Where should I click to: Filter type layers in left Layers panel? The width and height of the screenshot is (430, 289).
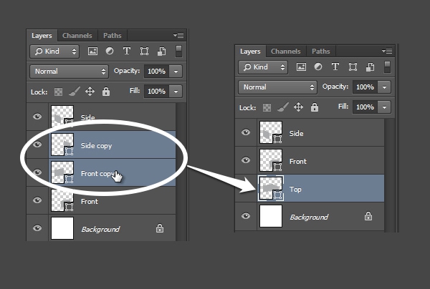click(x=127, y=52)
